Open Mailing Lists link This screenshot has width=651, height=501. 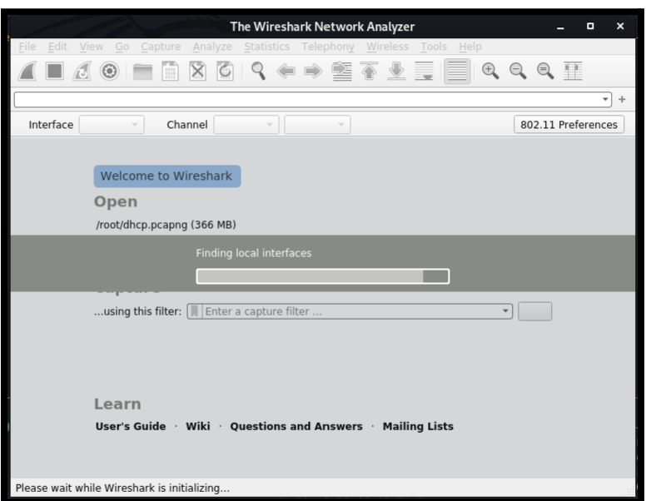418,426
